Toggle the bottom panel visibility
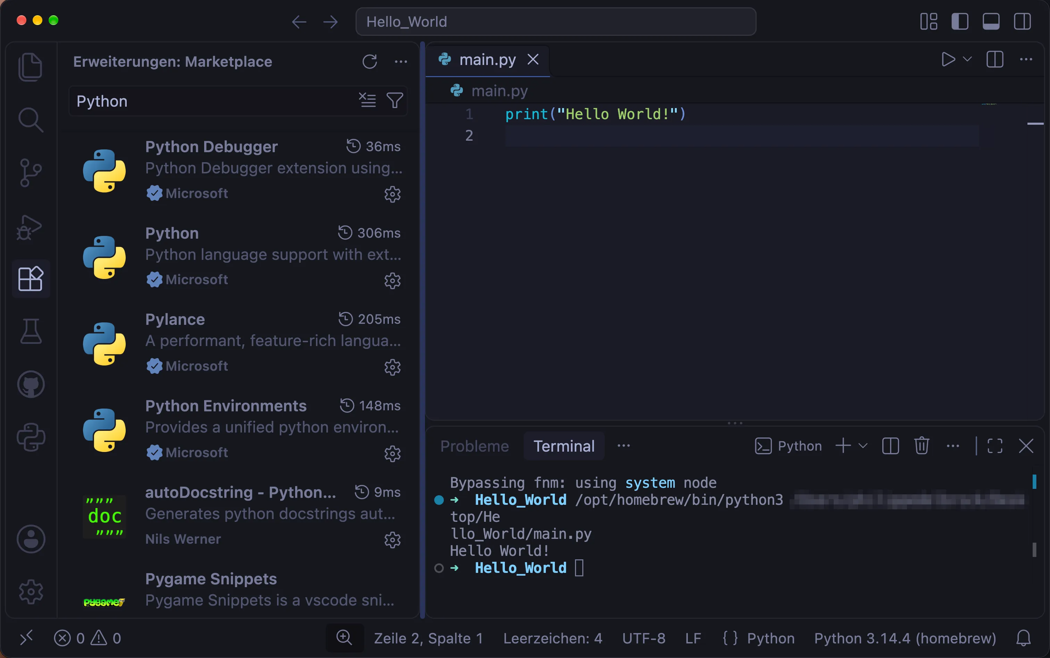 [x=991, y=21]
